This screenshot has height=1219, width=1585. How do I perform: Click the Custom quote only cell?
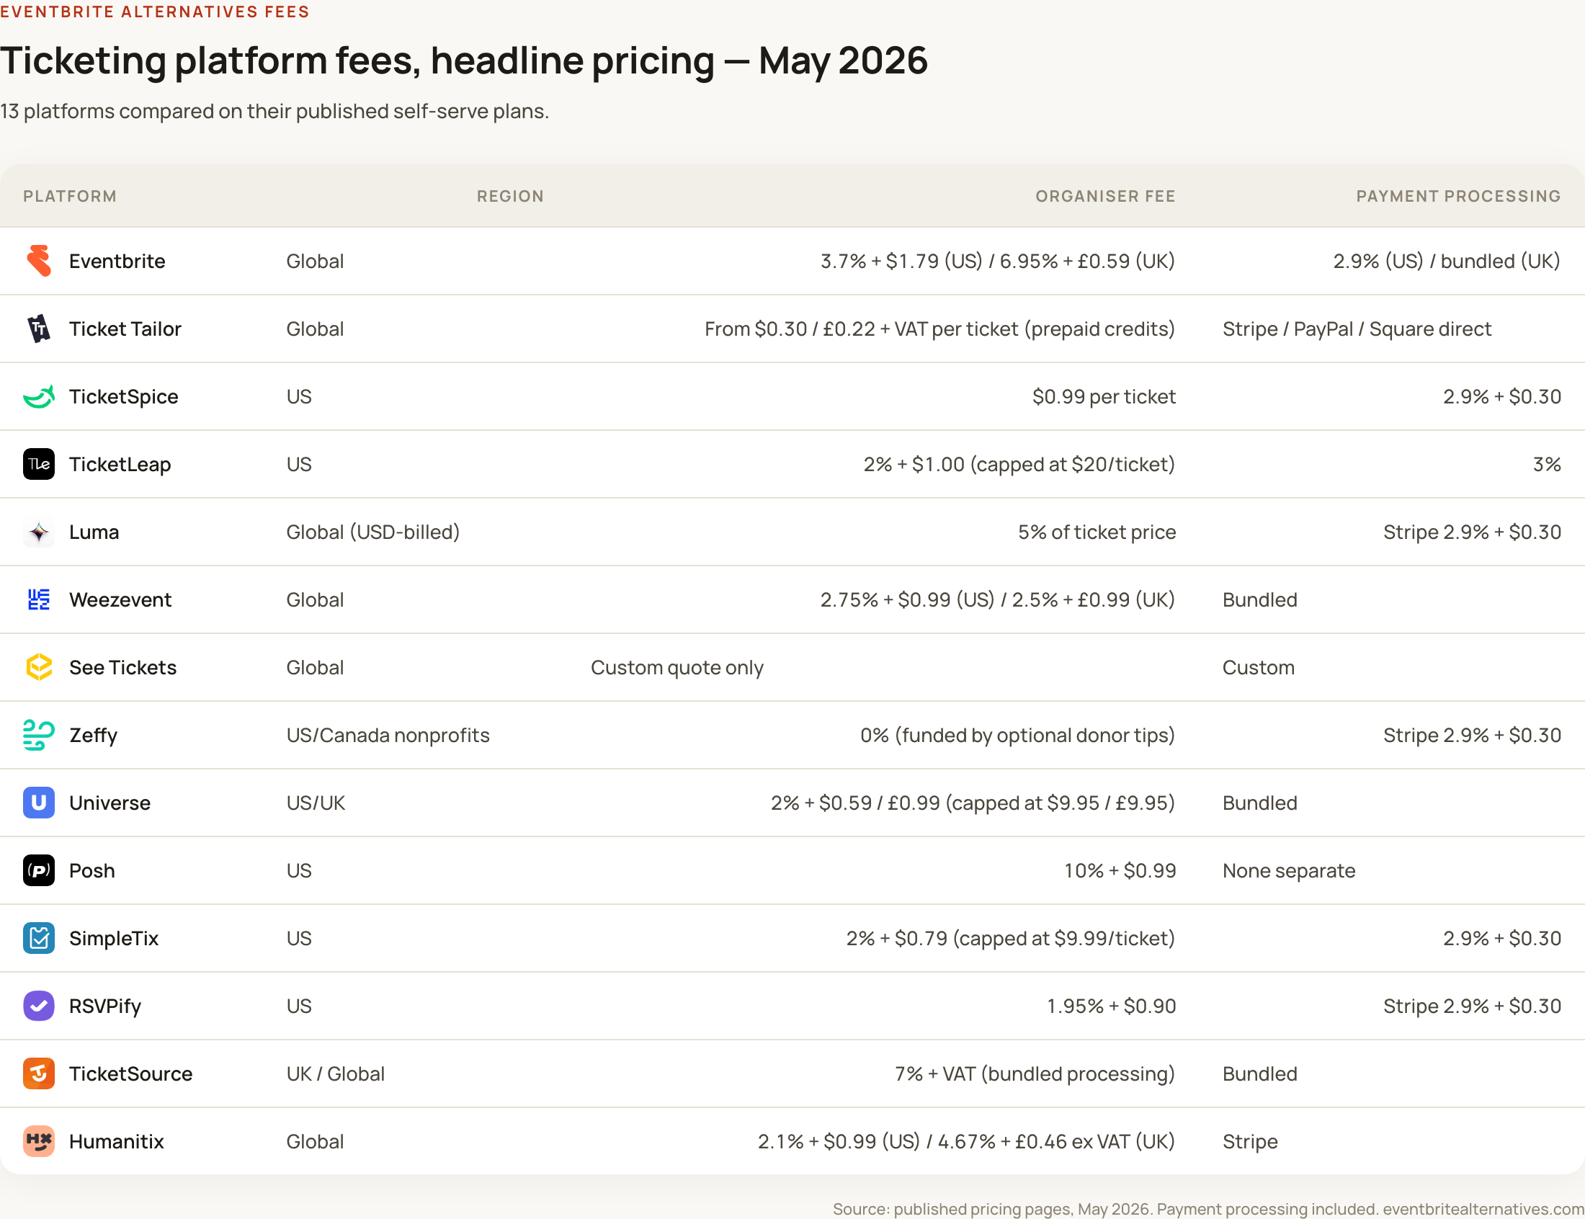[x=677, y=668]
